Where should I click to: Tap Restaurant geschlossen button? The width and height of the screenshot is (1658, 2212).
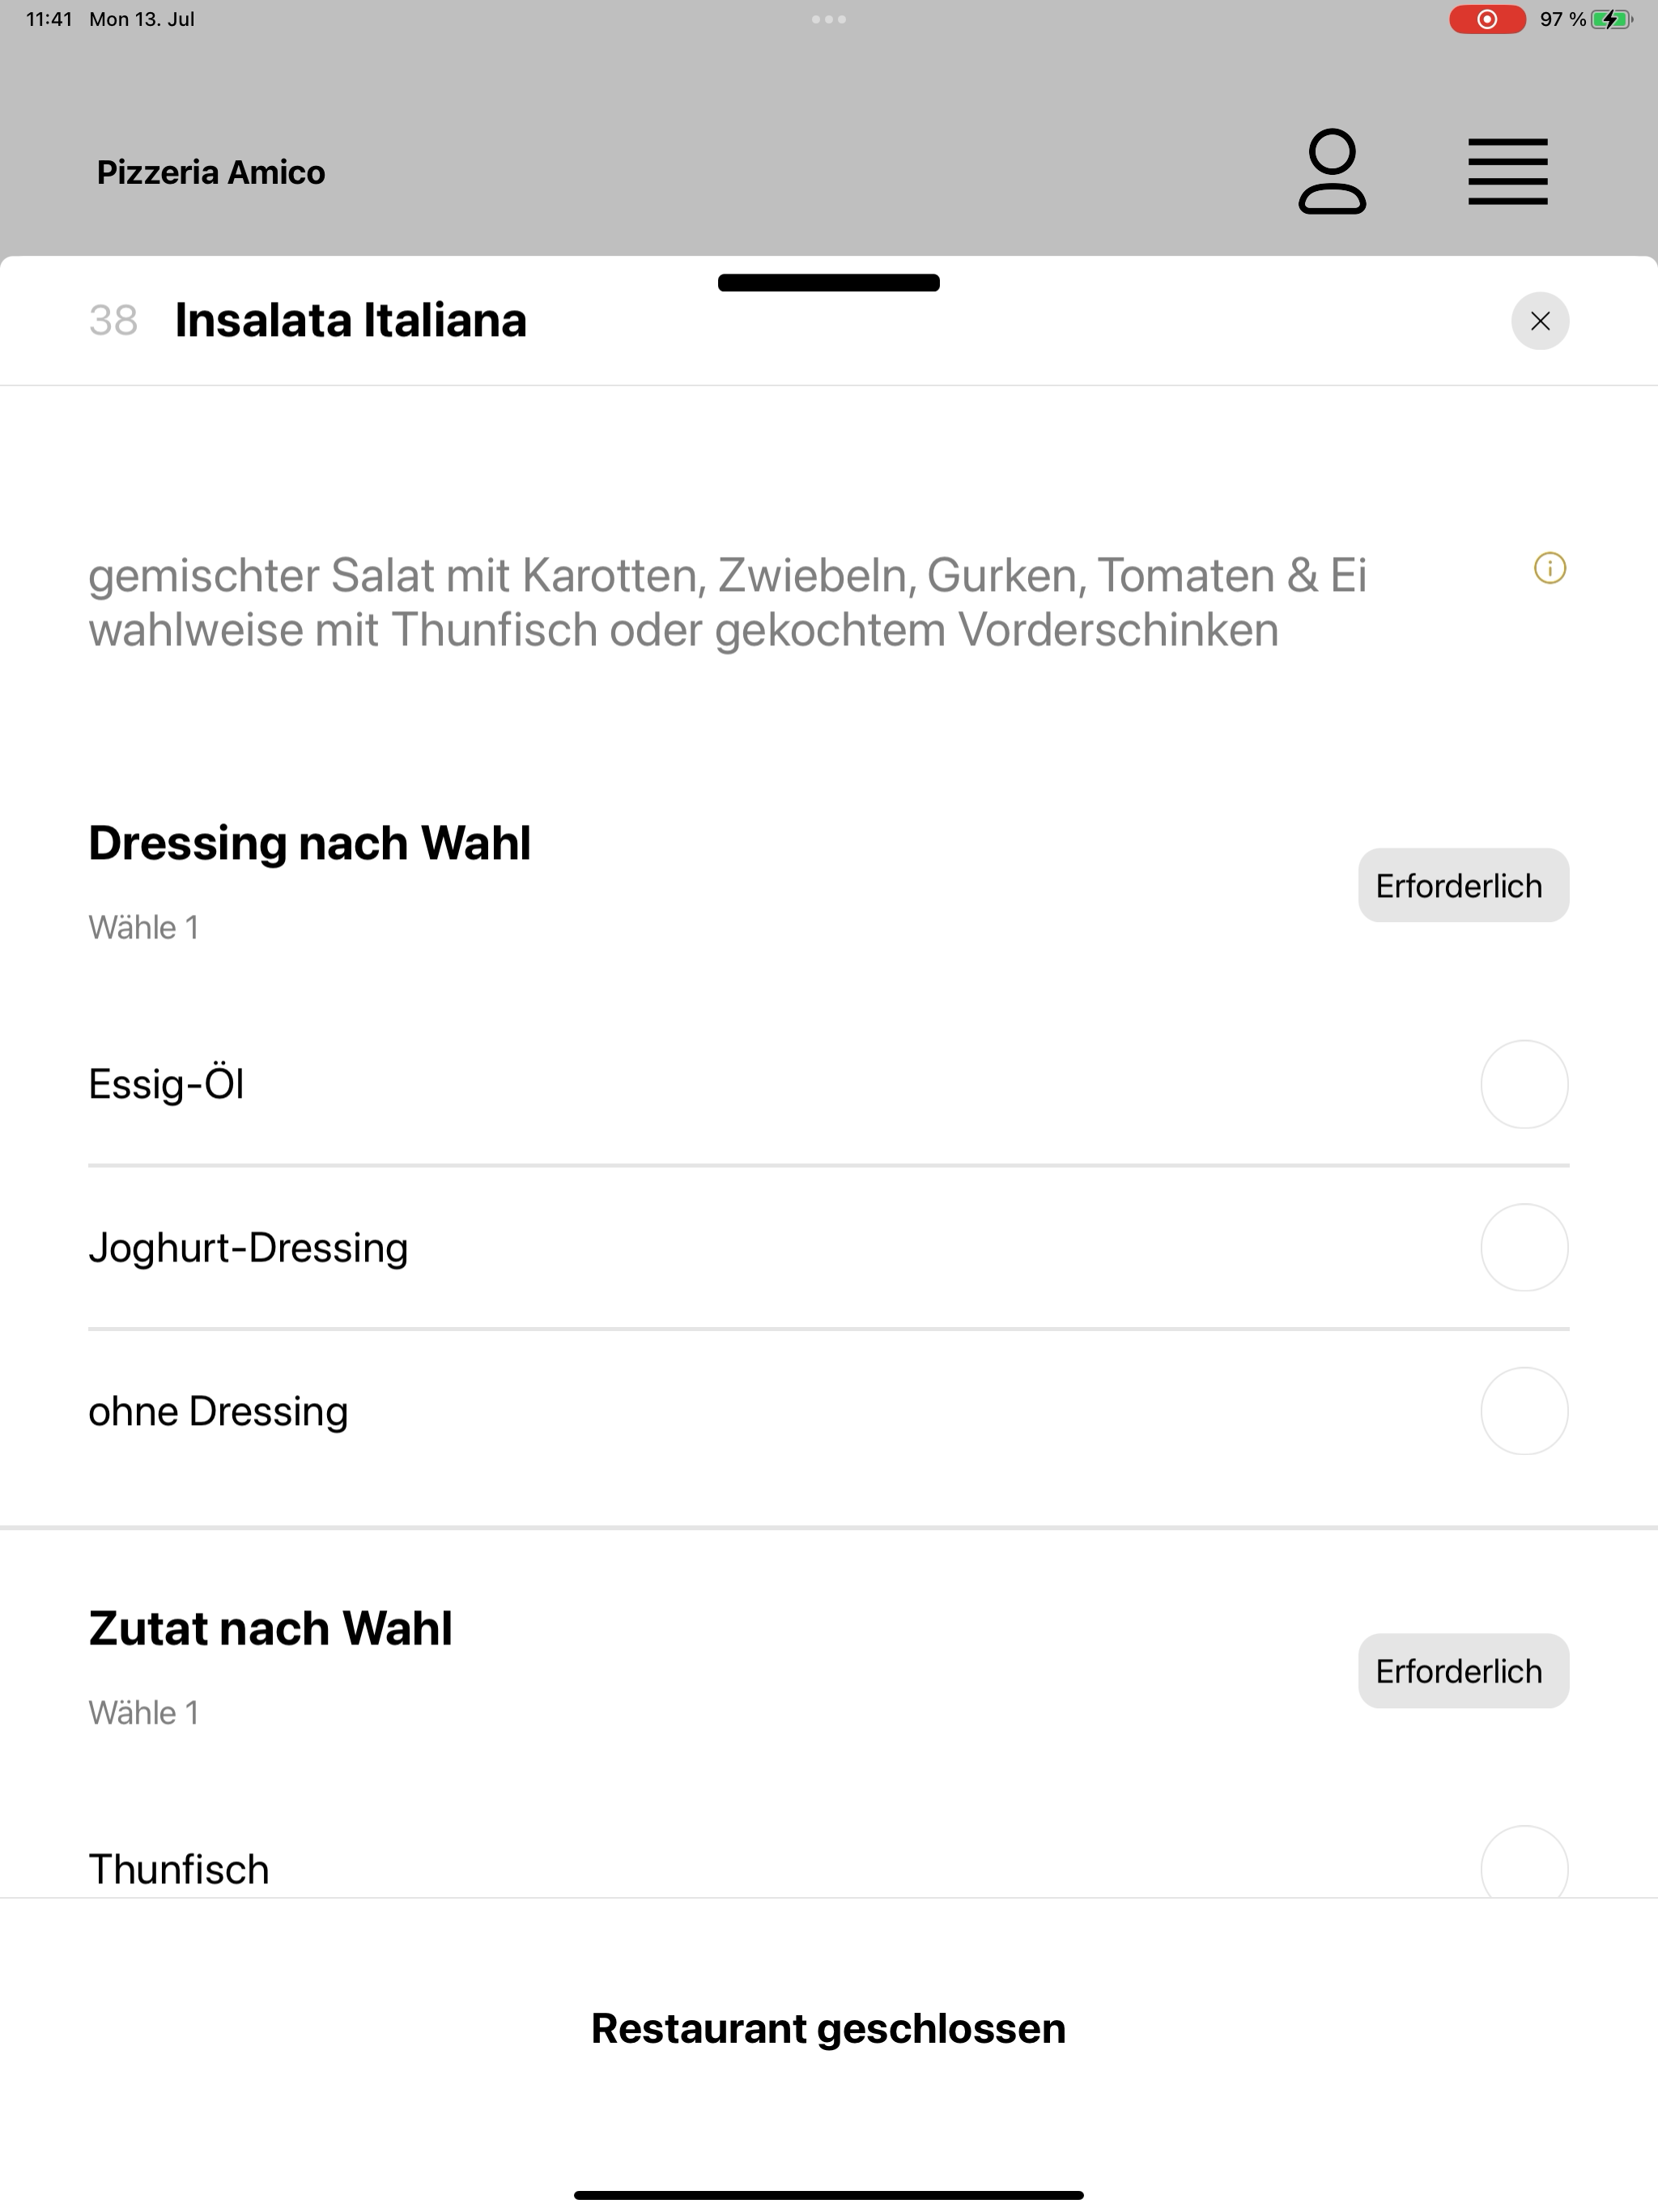pyautogui.click(x=828, y=2028)
